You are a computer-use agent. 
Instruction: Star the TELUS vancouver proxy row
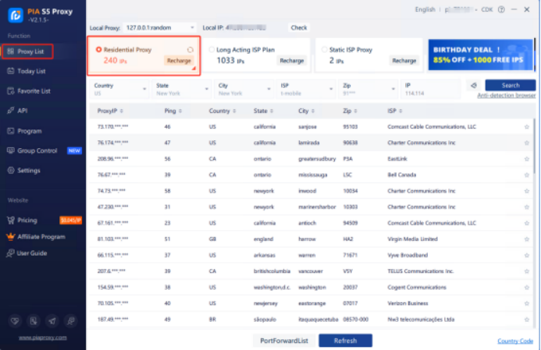[x=526, y=271]
